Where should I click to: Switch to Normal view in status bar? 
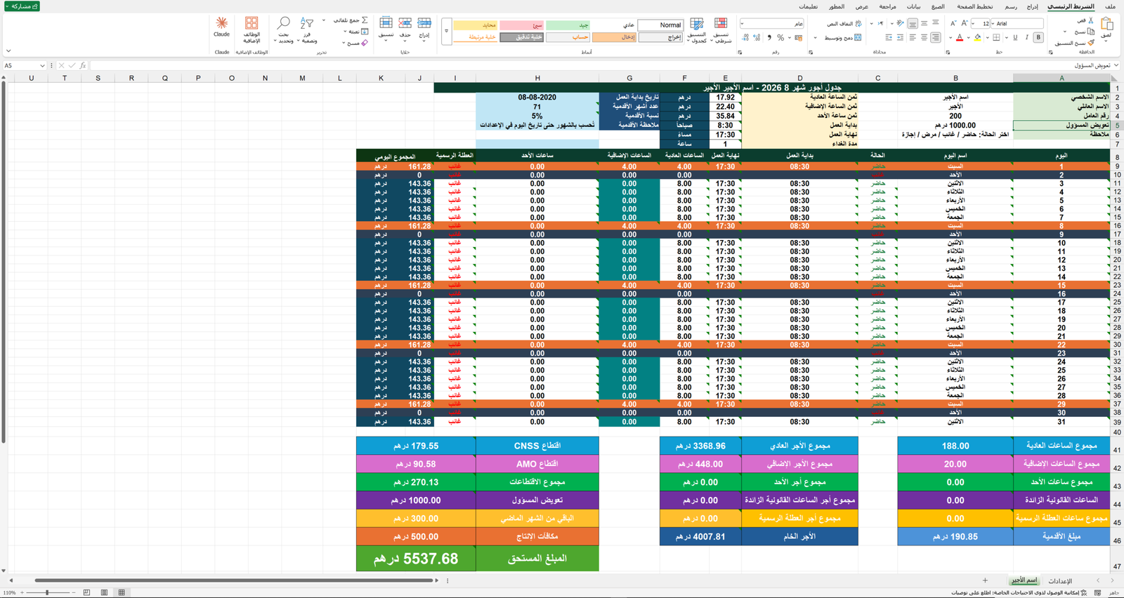pos(122,592)
